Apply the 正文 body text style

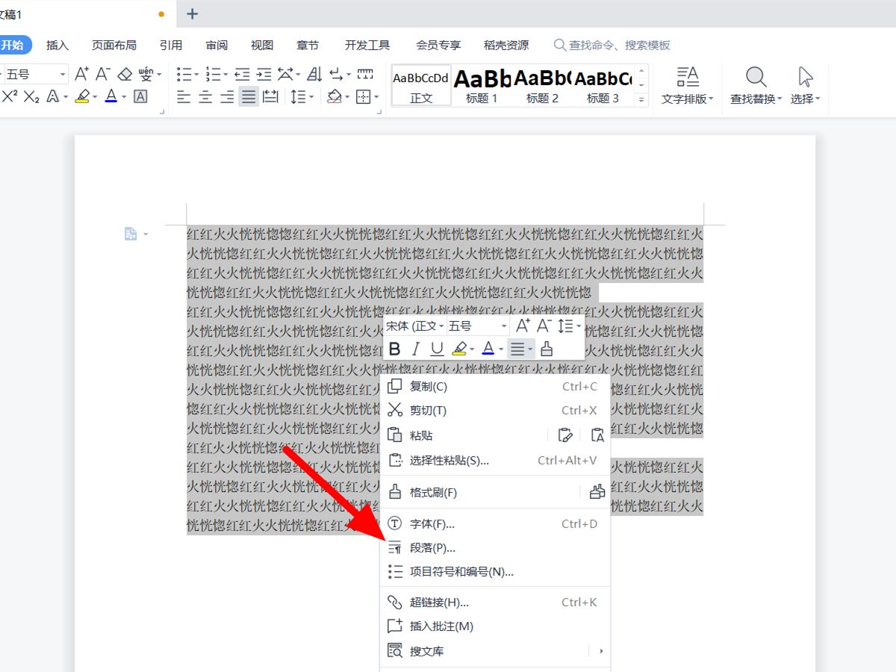click(421, 85)
